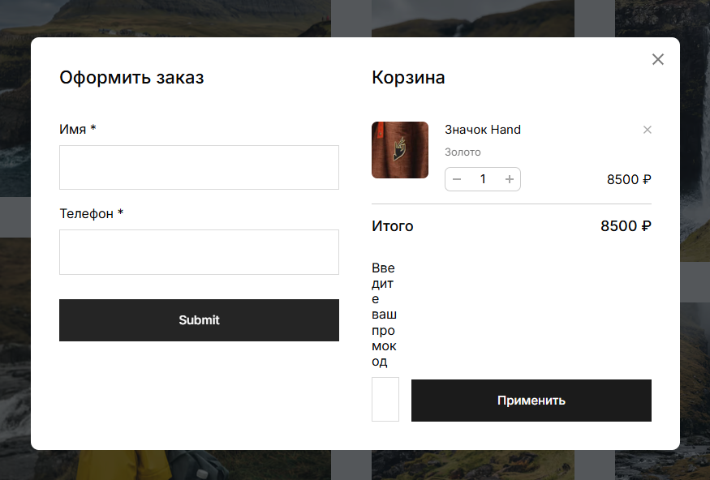Increase item quantity with the plus icon
This screenshot has height=480, width=710.
510,179
